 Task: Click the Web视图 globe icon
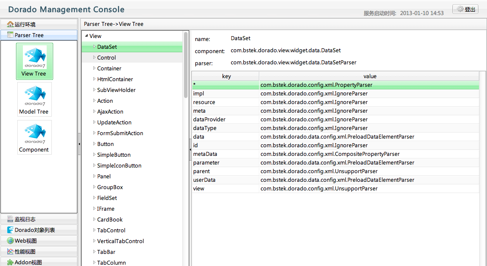tap(10, 241)
